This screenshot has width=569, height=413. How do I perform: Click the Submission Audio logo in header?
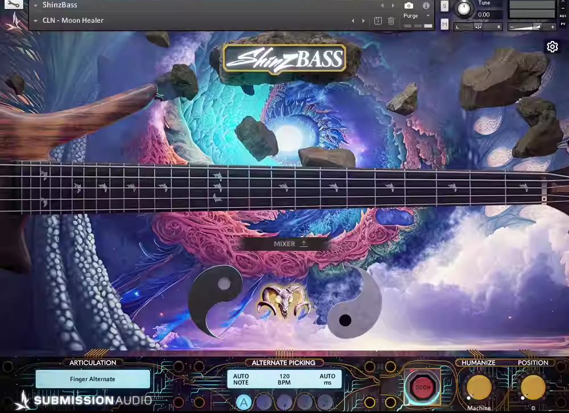point(15,23)
